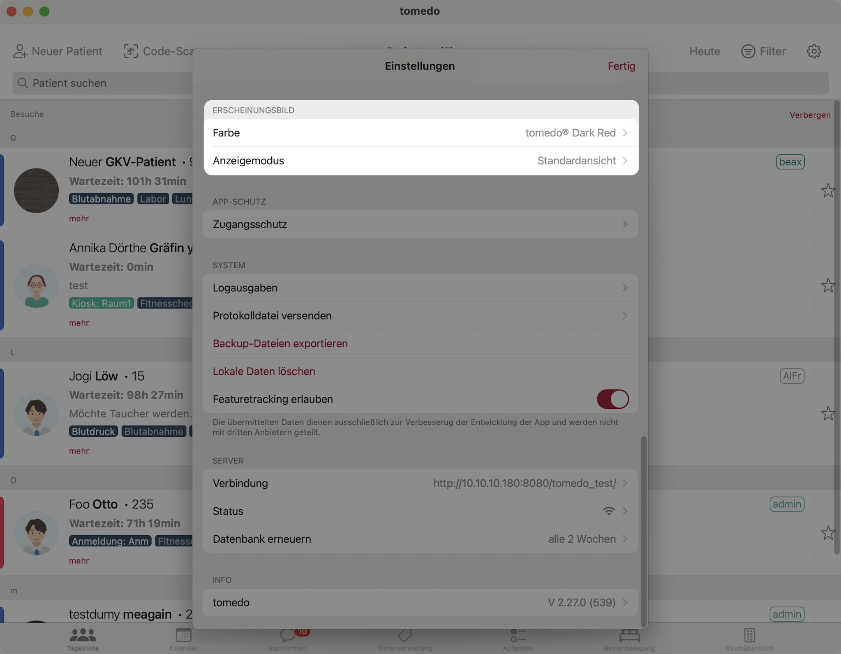
Task: Open the Code-Scan QR icon
Action: pyautogui.click(x=131, y=51)
